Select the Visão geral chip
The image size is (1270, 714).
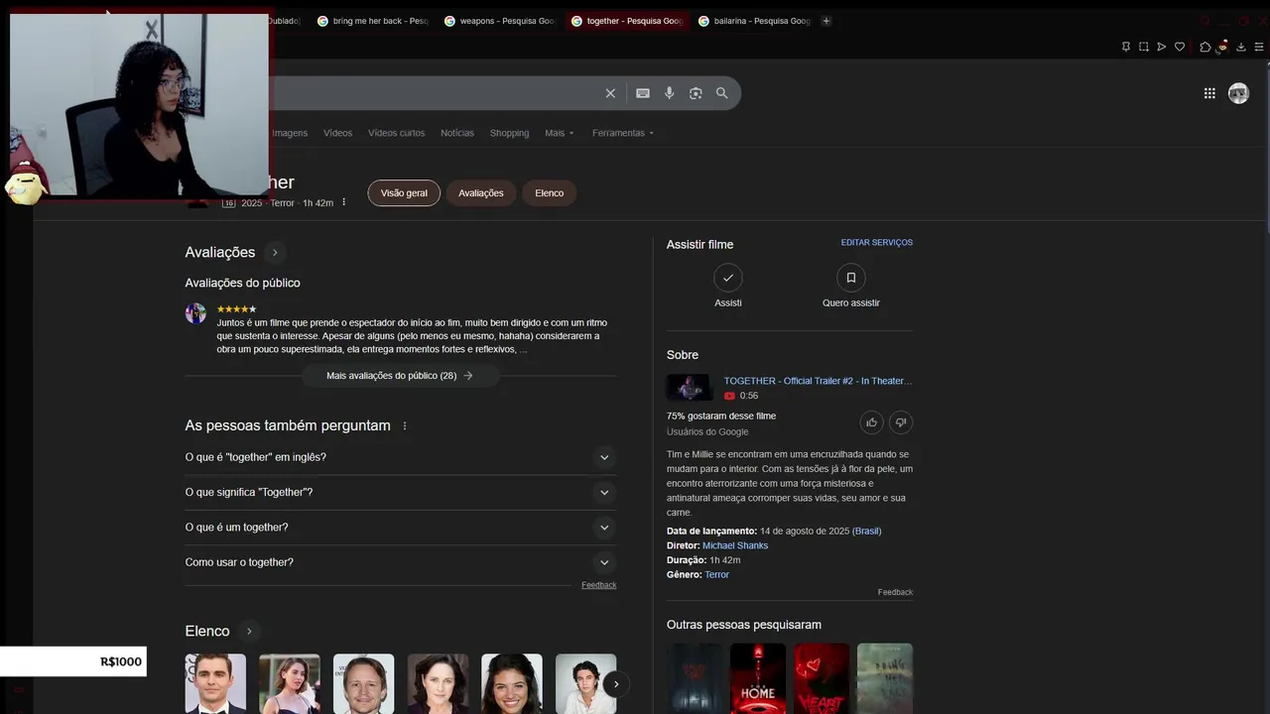point(404,193)
